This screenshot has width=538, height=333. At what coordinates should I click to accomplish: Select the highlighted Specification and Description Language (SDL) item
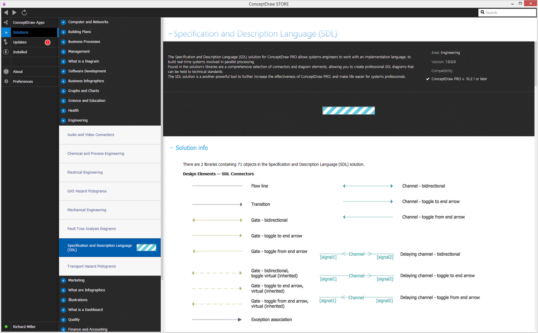[110, 248]
